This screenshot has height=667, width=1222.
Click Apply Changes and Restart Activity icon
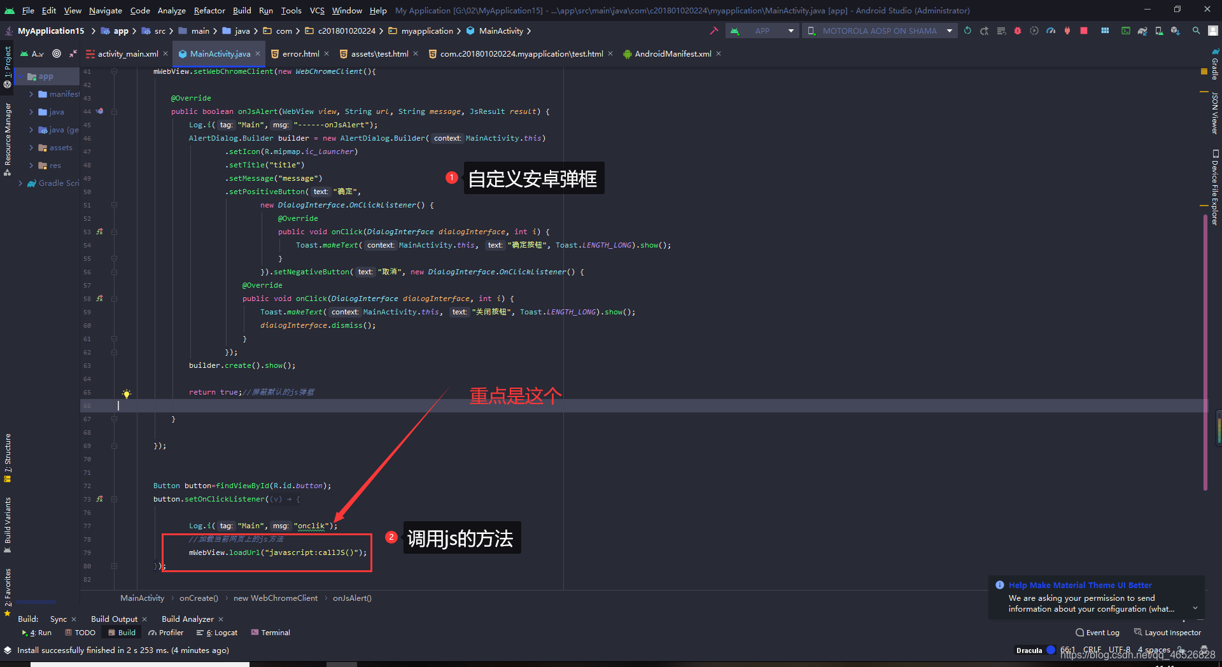pyautogui.click(x=985, y=31)
